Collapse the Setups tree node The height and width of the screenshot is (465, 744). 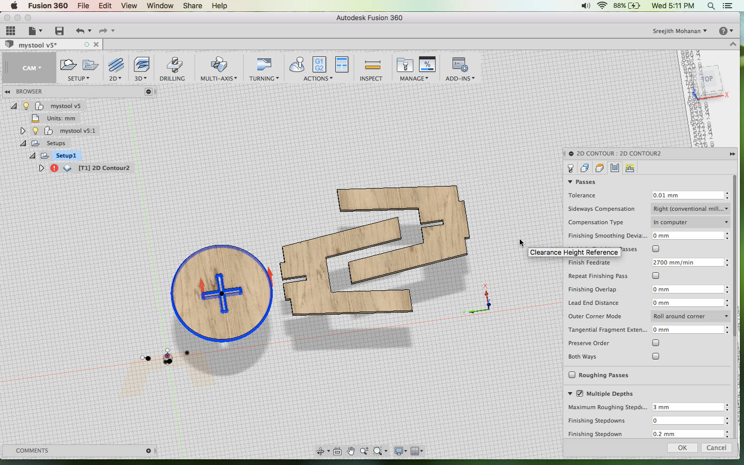pyautogui.click(x=23, y=143)
